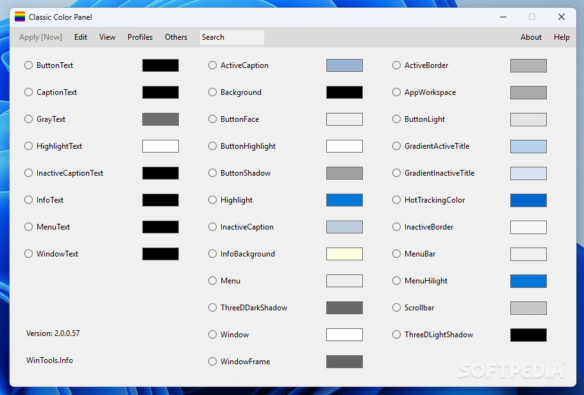Image resolution: width=584 pixels, height=395 pixels.
Task: Click the ThreeDLightShadow black swatch
Action: point(528,335)
